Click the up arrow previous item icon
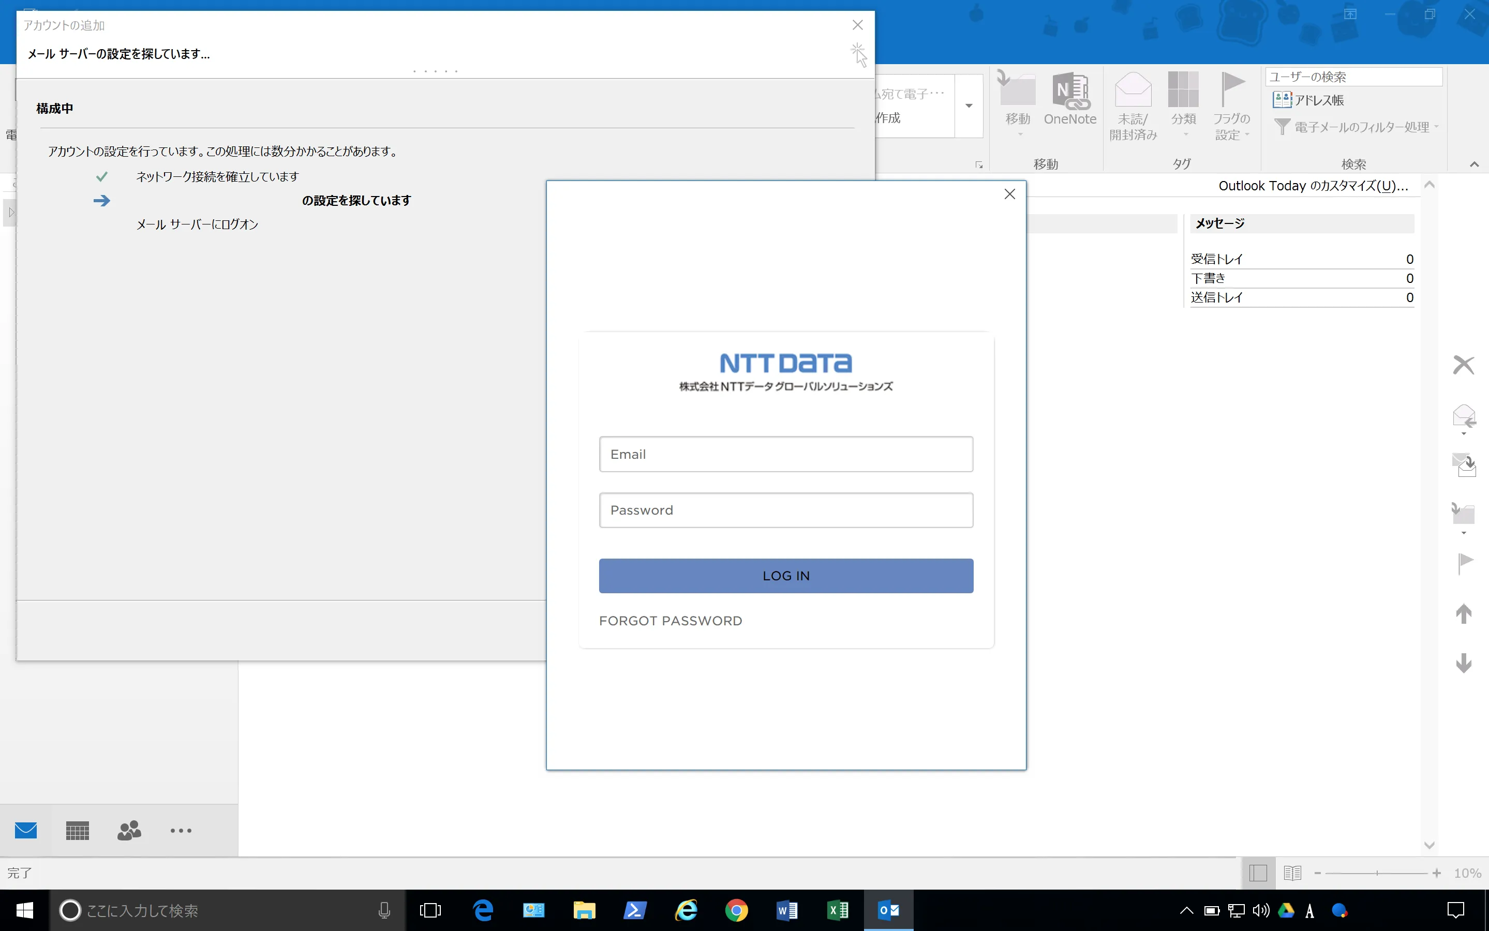This screenshot has width=1489, height=931. [x=1464, y=613]
